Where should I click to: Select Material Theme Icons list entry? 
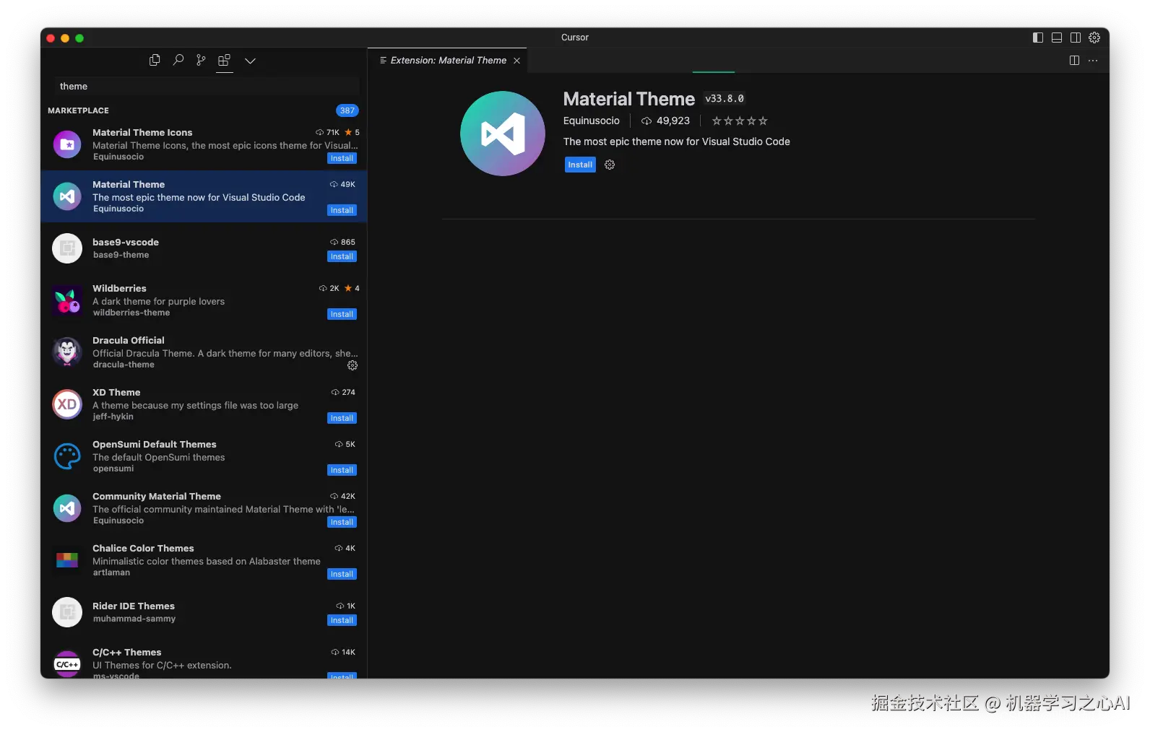pyautogui.click(x=204, y=144)
